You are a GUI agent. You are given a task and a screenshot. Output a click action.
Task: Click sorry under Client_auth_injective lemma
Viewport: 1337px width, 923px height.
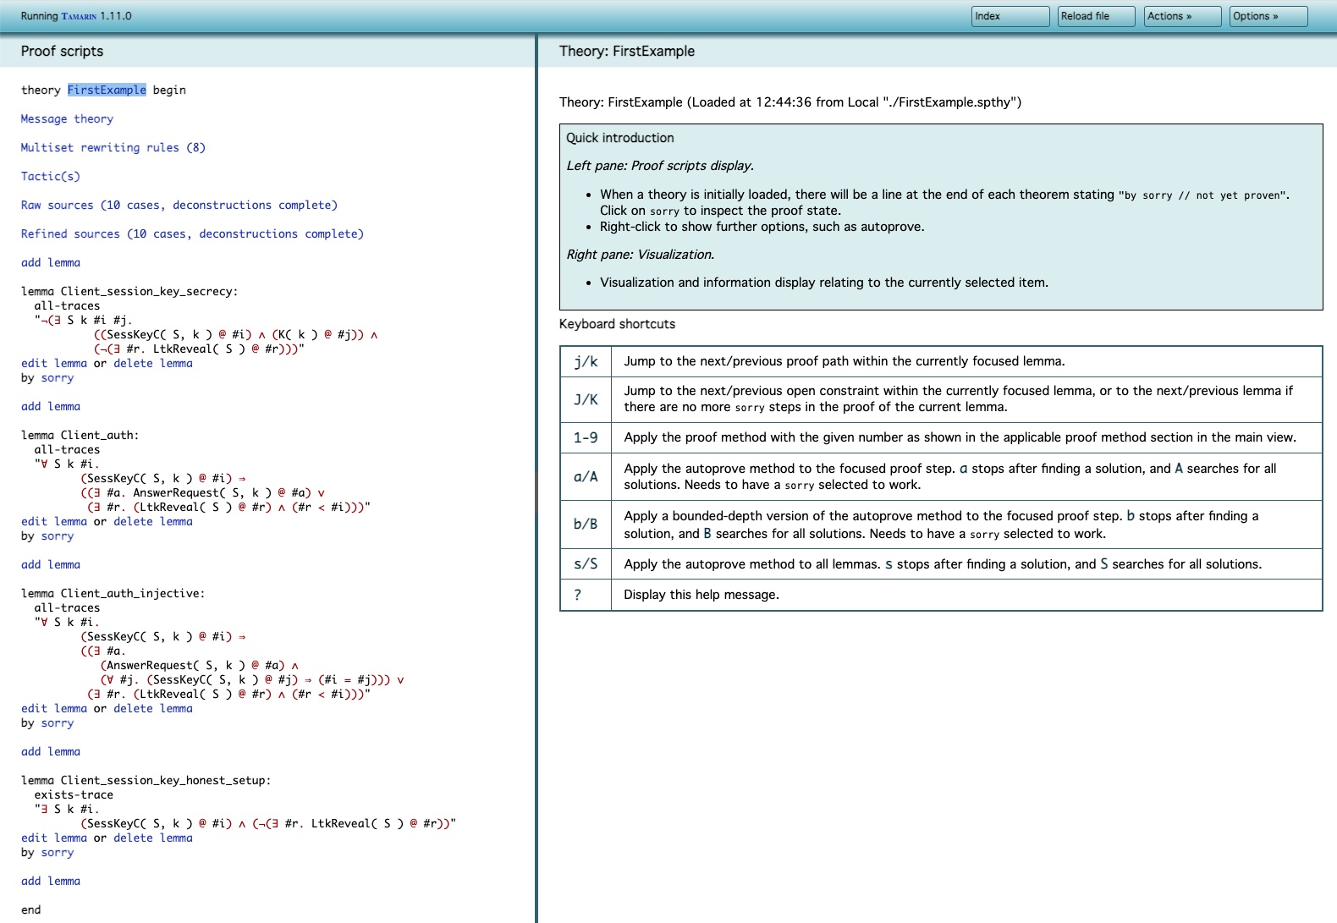[57, 723]
